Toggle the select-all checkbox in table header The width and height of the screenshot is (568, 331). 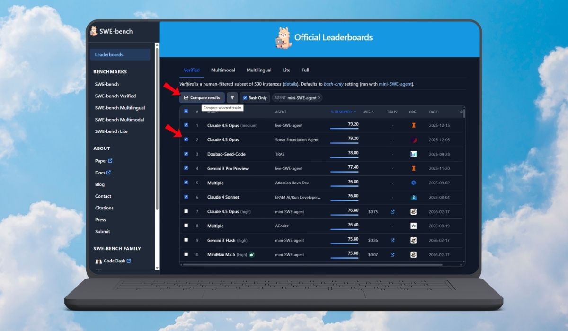click(x=186, y=112)
